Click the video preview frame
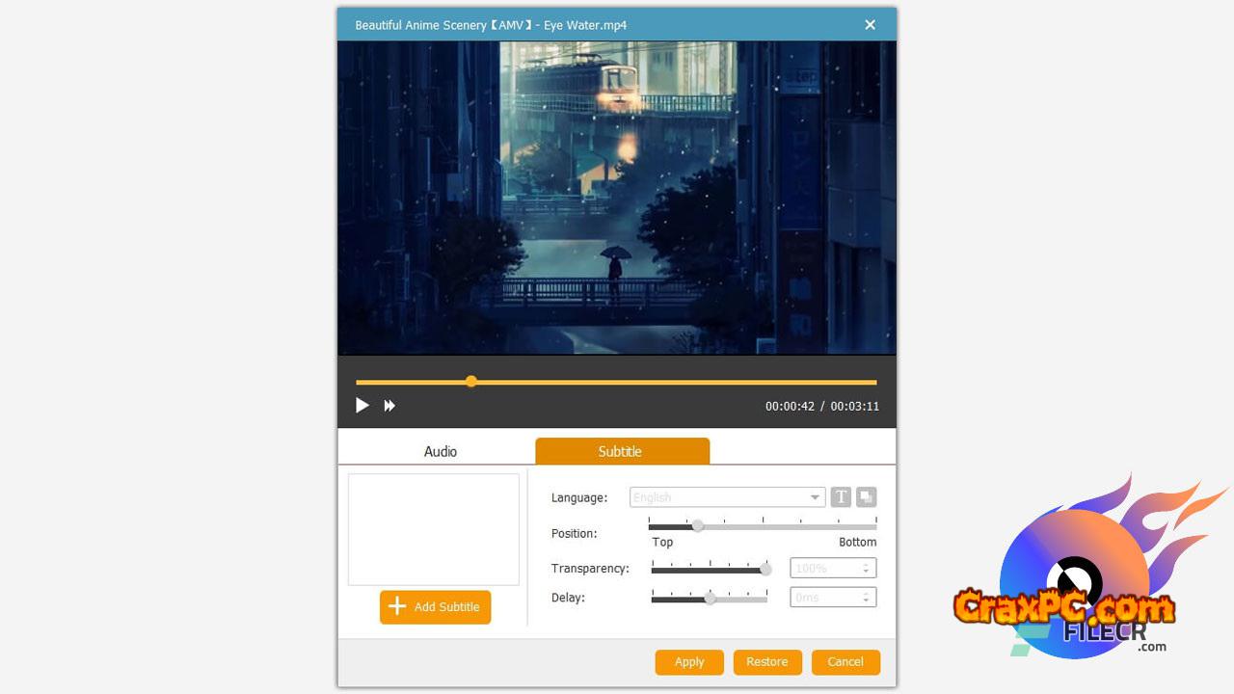The image size is (1234, 694). (617, 198)
